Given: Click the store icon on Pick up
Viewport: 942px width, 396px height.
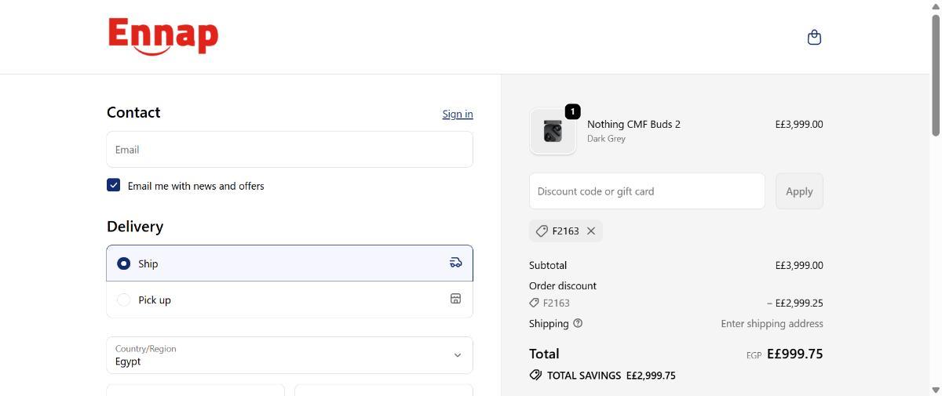Looking at the screenshot, I should 455,299.
